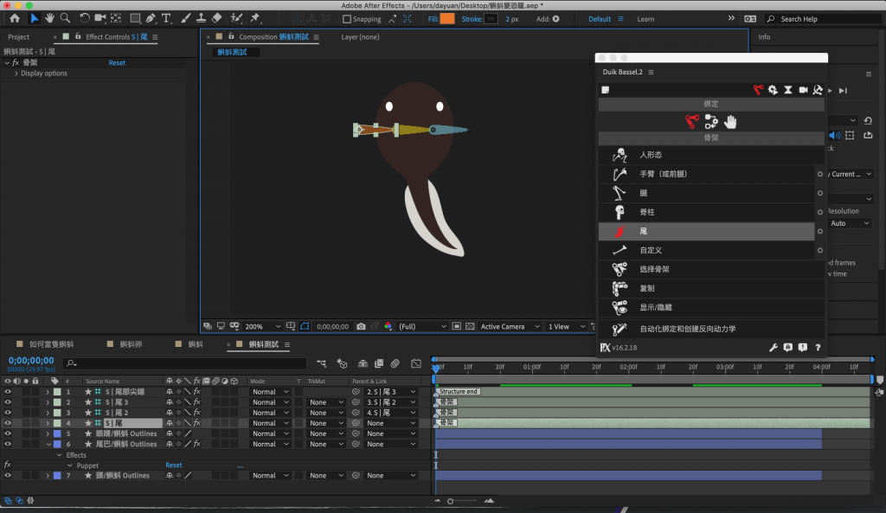The width and height of the screenshot is (886, 513).
Task: Choose the Type tool
Action: pos(166,18)
